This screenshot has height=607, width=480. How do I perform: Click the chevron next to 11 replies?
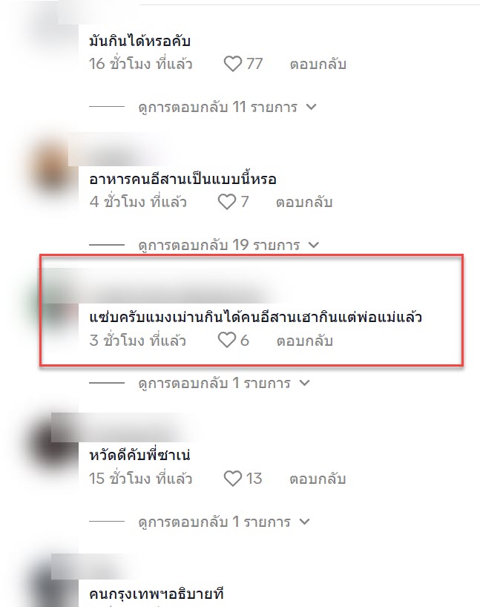[312, 107]
